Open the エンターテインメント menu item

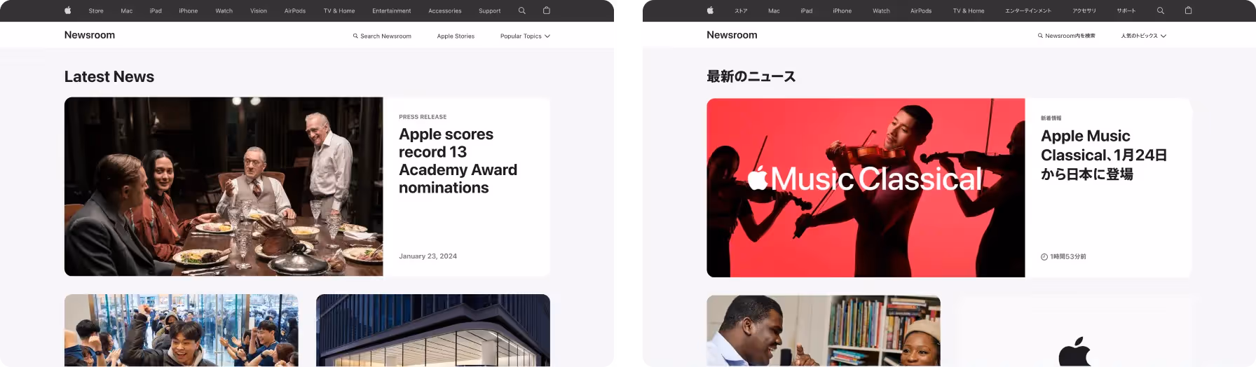coord(1028,11)
